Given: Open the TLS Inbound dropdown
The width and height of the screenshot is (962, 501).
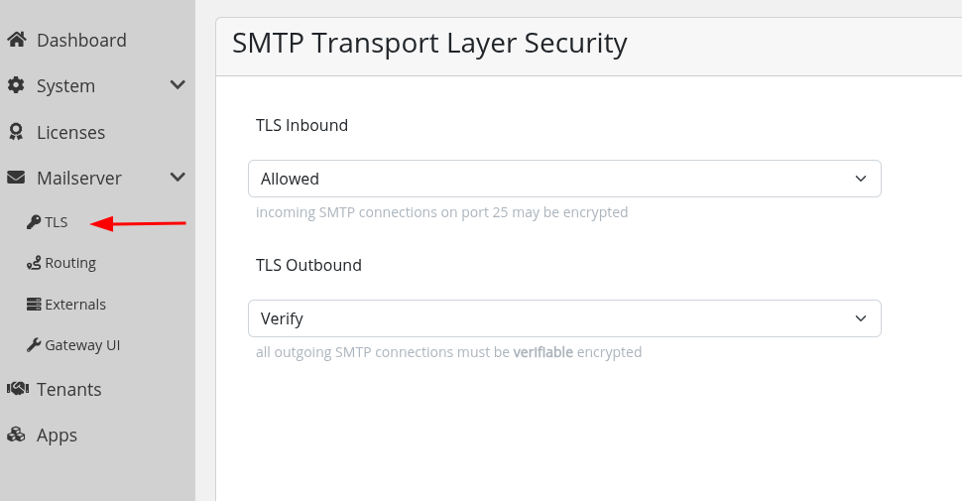Looking at the screenshot, I should click(x=563, y=179).
